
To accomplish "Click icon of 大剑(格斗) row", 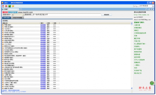I will click(x=3, y=29).
